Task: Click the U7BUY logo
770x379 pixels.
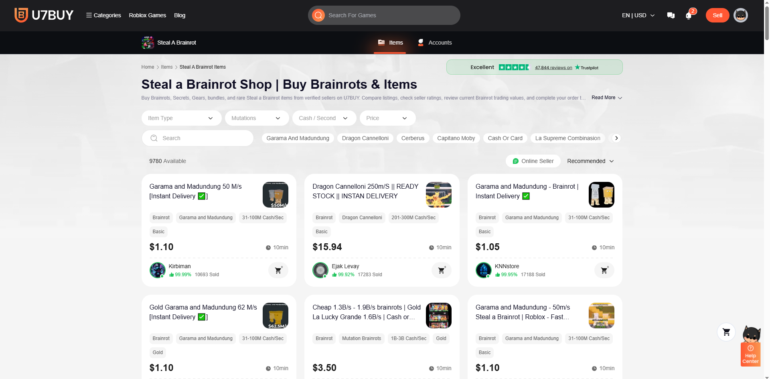Action: point(44,15)
